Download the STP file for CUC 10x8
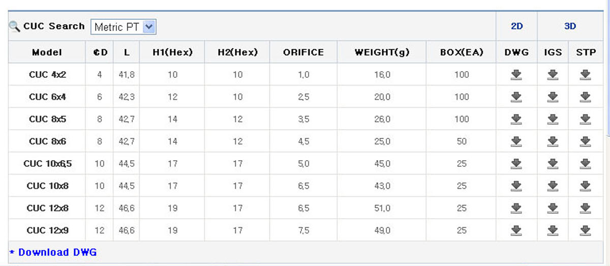Viewport: 610px width, 266px height. (x=586, y=186)
